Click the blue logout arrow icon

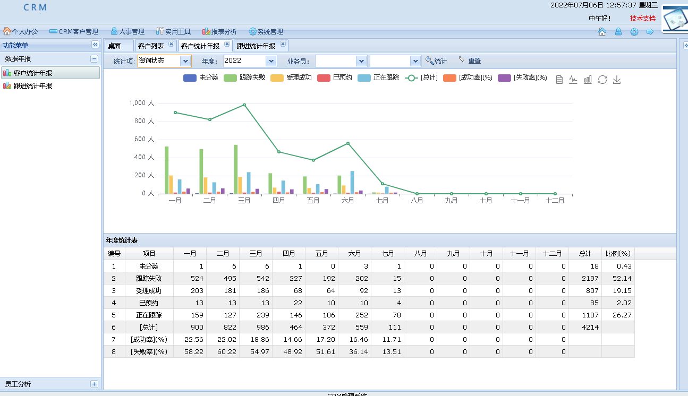click(x=650, y=32)
